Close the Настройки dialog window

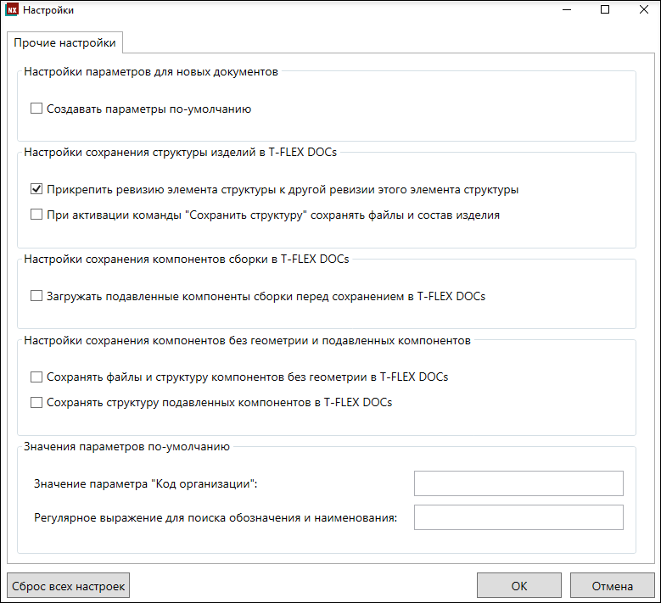644,9
